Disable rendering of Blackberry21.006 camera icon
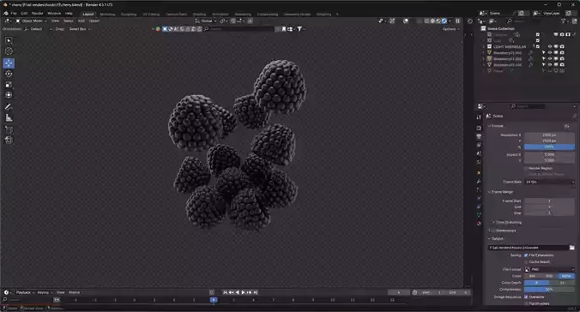 pos(562,64)
